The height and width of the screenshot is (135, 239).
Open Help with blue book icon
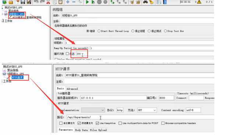point(165,2)
